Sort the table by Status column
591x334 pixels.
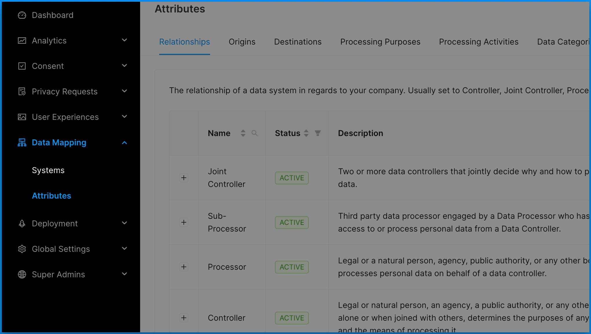coord(306,133)
